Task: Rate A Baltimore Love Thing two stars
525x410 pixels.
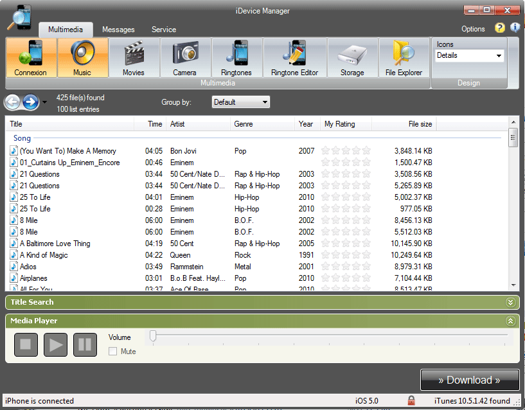Action: tap(335, 243)
